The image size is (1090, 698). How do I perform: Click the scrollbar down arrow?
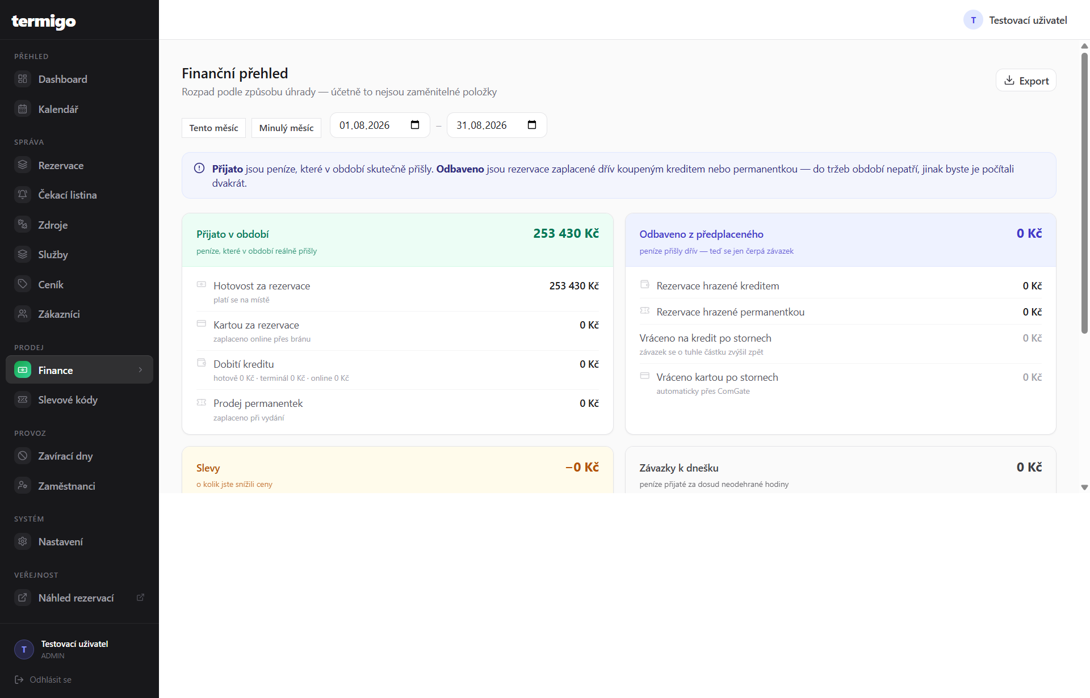(1084, 487)
